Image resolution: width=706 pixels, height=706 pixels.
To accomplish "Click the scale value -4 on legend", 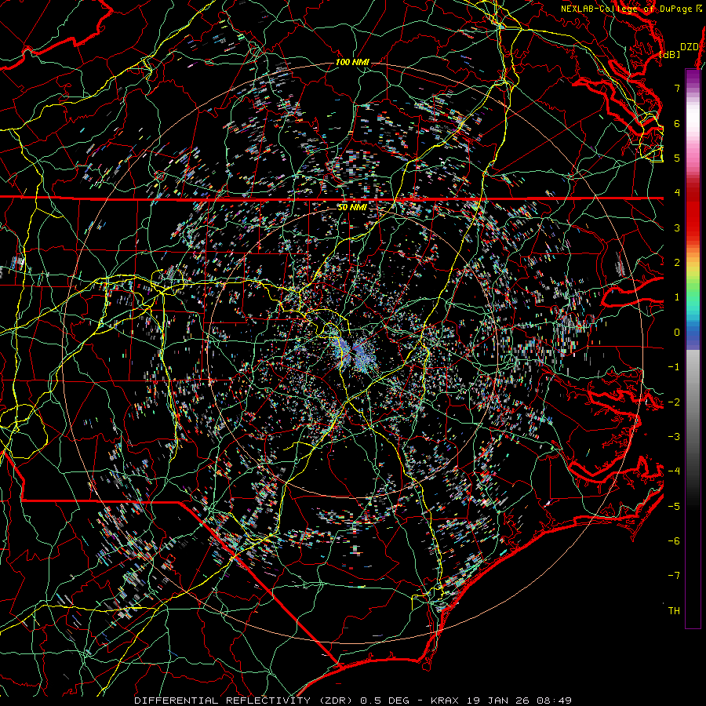I will [674, 471].
